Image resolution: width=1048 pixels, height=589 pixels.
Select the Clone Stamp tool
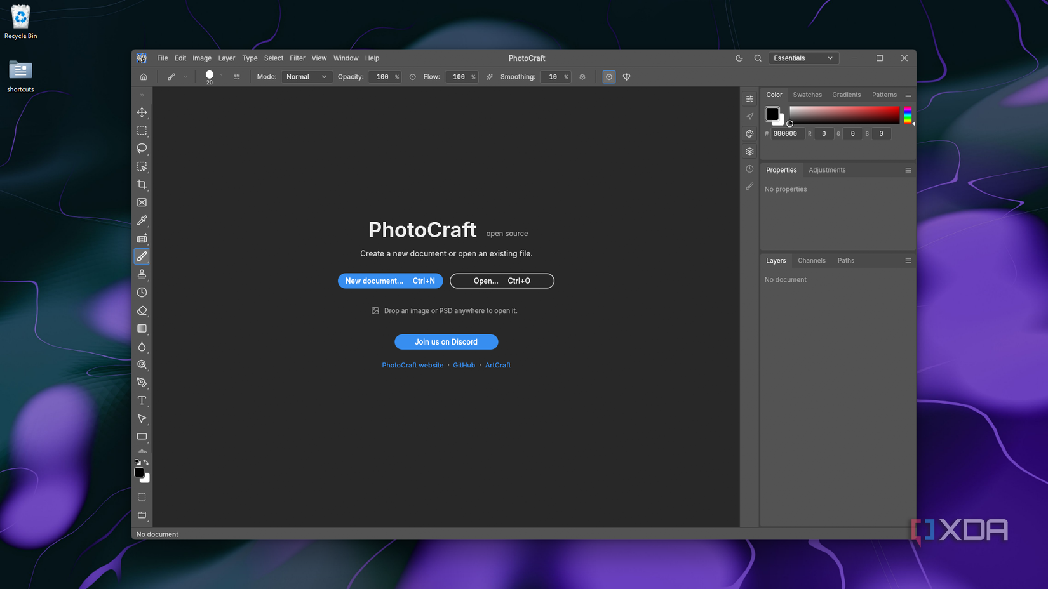tap(142, 274)
